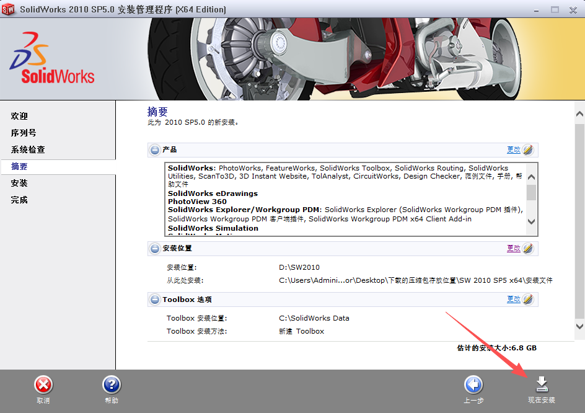The width and height of the screenshot is (585, 413).
Task: Click 更改 to edit the 安装位置 path
Action: pyautogui.click(x=514, y=248)
